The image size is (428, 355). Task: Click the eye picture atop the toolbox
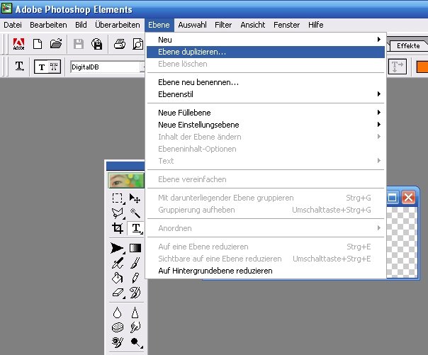pyautogui.click(x=126, y=180)
